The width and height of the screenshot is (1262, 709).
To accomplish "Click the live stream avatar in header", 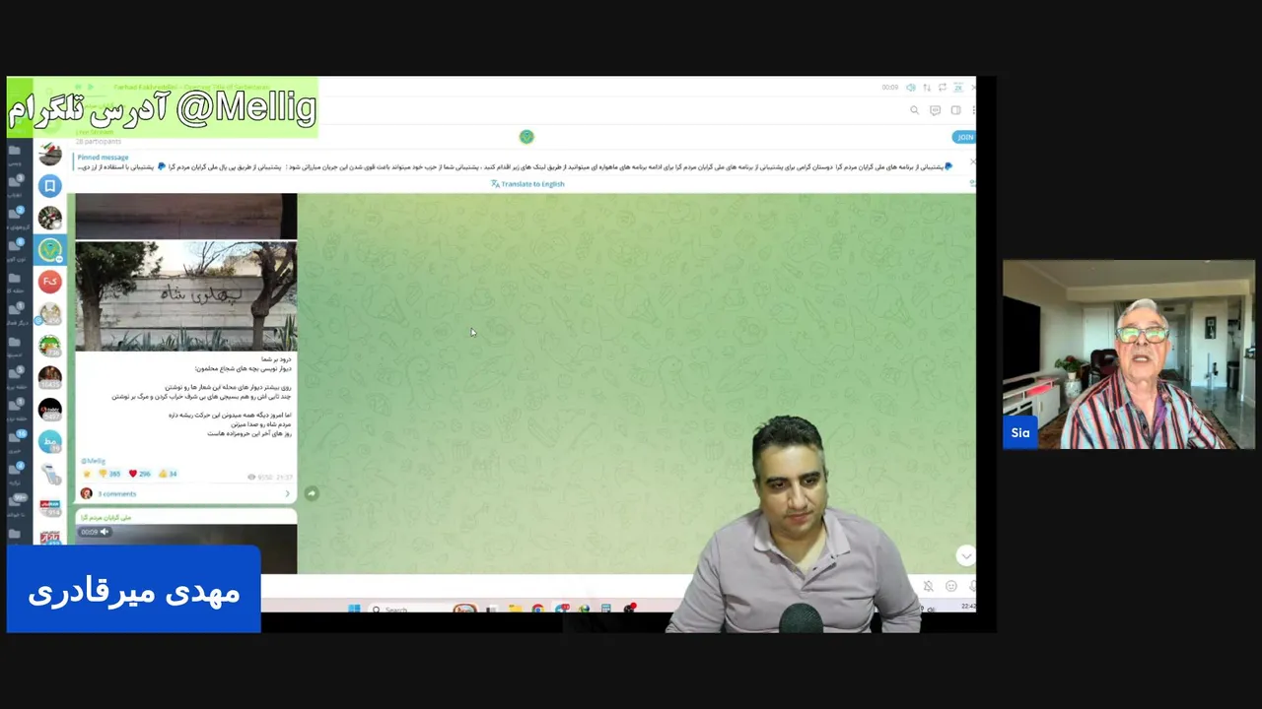I will pyautogui.click(x=526, y=137).
